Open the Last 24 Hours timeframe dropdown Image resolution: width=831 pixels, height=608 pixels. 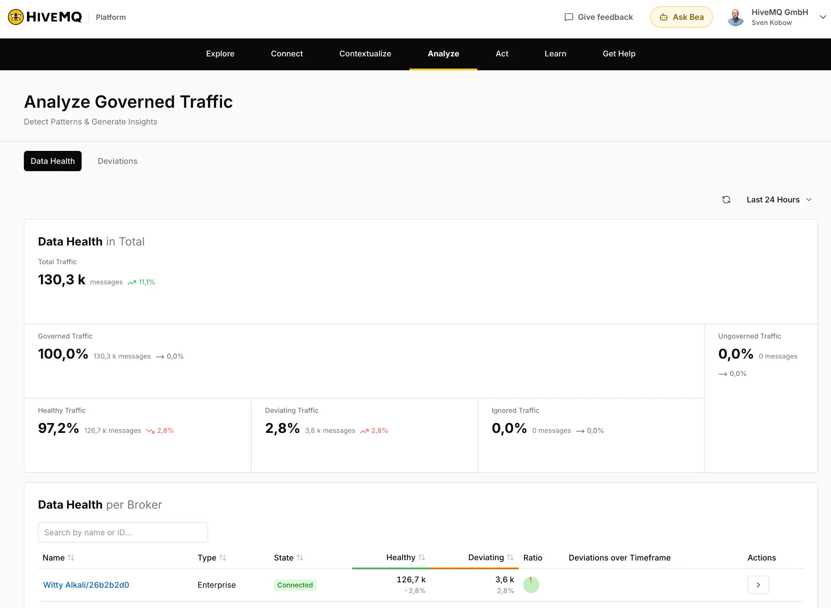[x=779, y=200]
